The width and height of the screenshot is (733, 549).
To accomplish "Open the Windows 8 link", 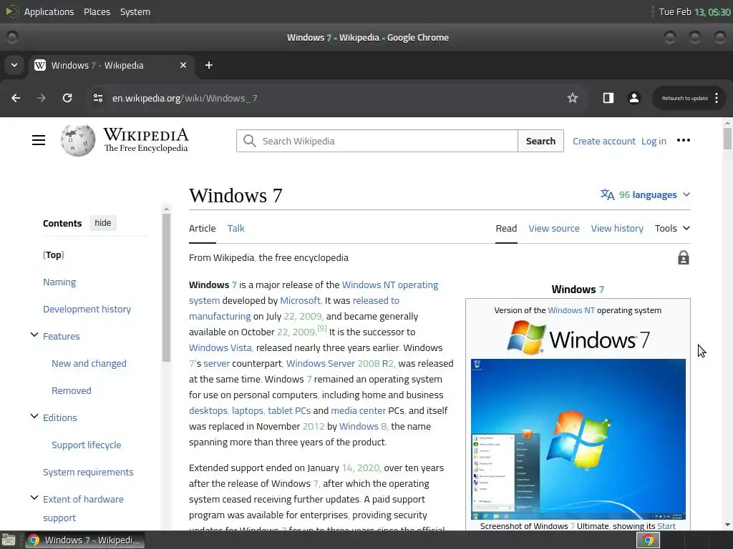I will click(363, 426).
